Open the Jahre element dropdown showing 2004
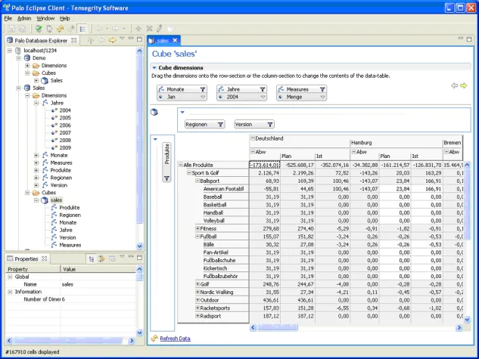 pyautogui.click(x=263, y=97)
